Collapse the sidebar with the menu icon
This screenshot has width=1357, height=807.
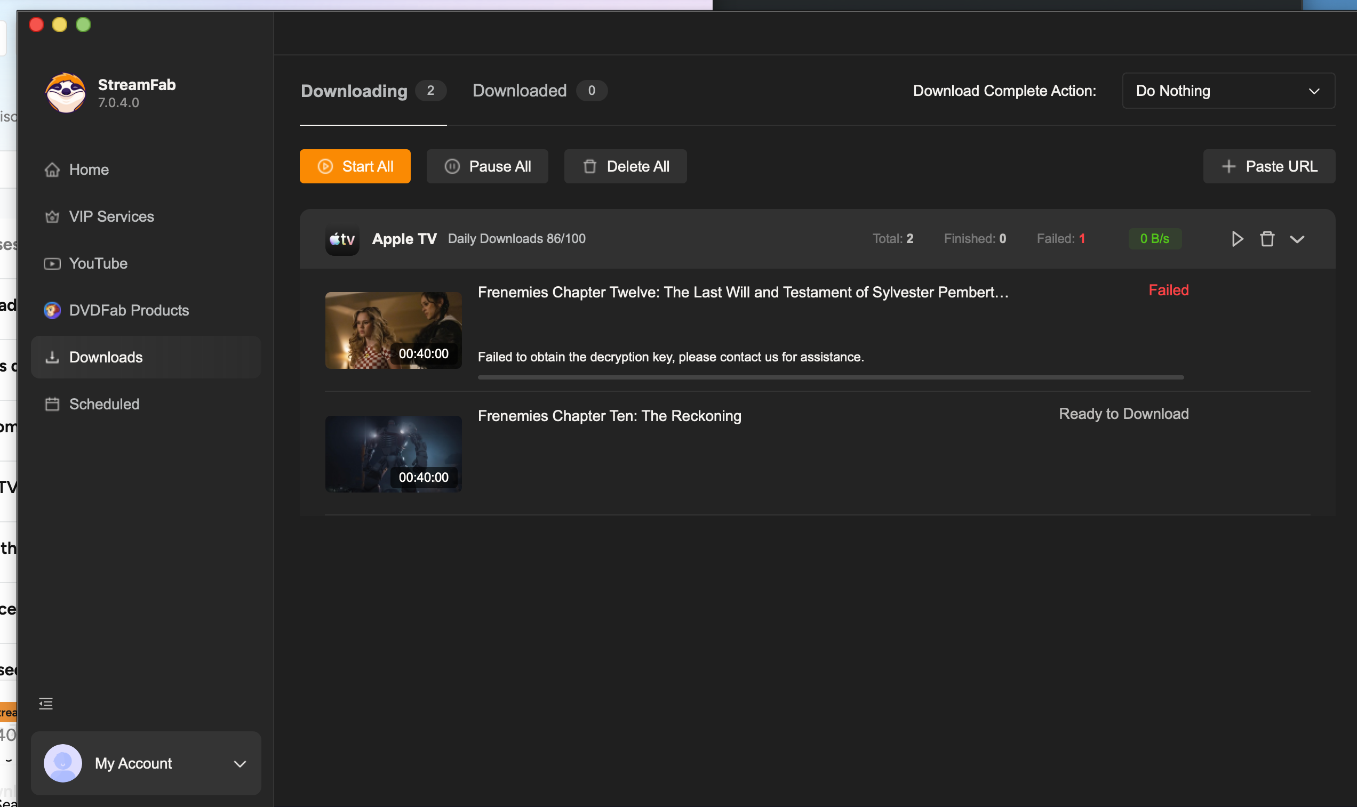[46, 703]
